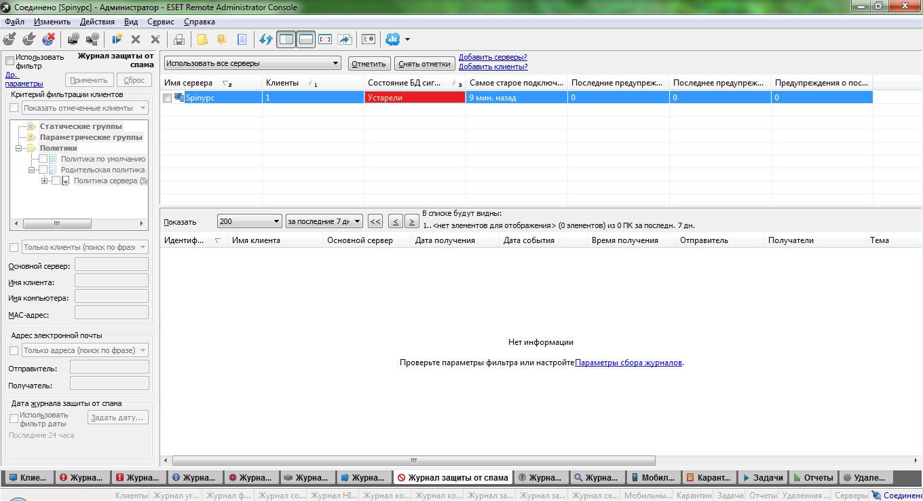Open the Сервис menu
This screenshot has width=923, height=501.
click(x=161, y=22)
